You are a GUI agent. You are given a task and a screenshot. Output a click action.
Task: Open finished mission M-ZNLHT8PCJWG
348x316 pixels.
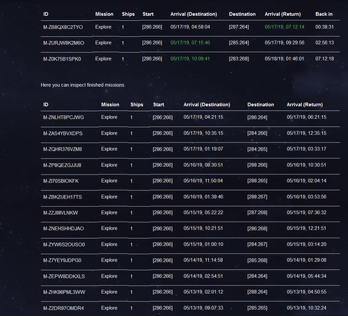63,117
